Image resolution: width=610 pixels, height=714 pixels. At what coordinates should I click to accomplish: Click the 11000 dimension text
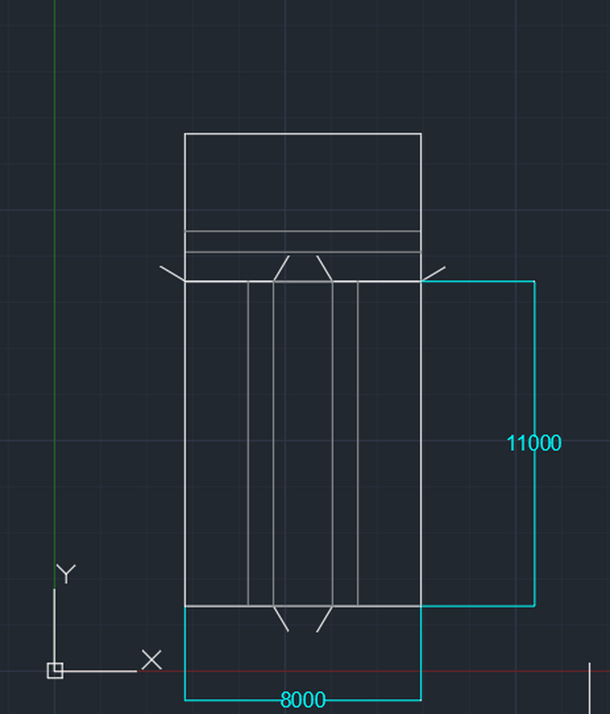pyautogui.click(x=533, y=443)
